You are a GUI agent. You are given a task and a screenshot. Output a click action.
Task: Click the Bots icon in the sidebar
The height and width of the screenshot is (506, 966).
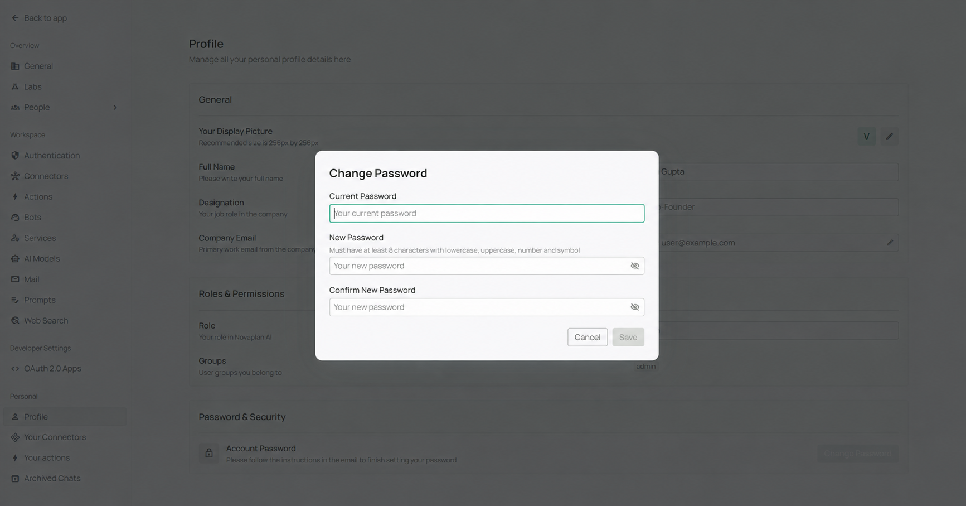(x=15, y=218)
